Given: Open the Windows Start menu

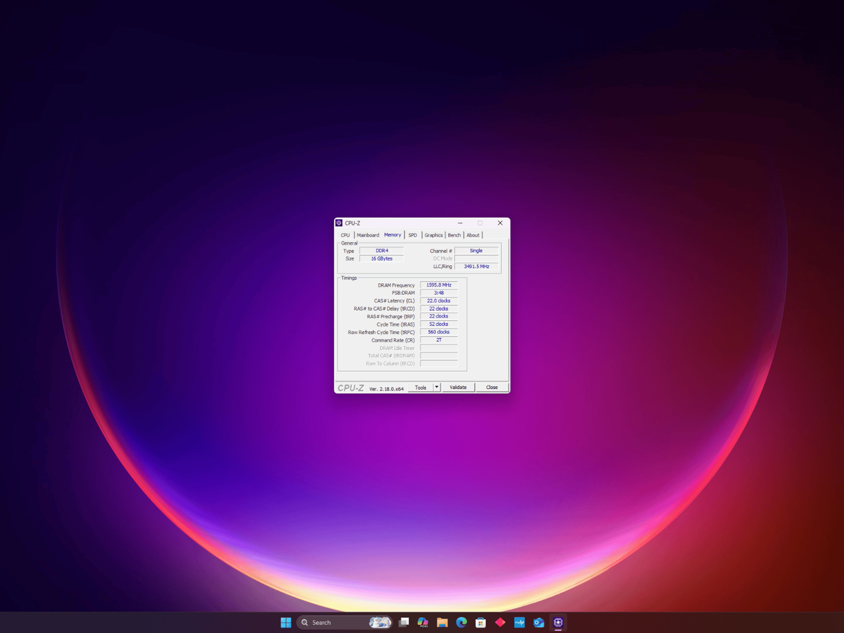Looking at the screenshot, I should pos(286,622).
